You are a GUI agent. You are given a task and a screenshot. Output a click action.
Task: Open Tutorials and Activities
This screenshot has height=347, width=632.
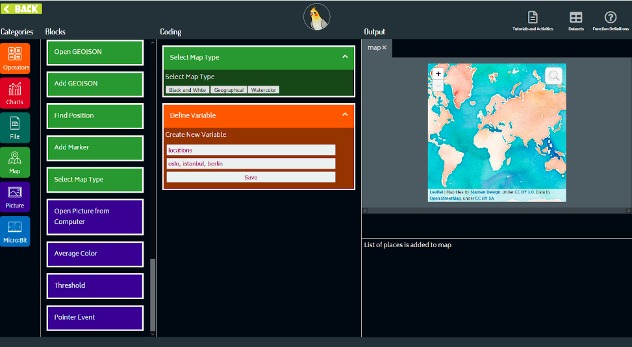click(x=533, y=21)
